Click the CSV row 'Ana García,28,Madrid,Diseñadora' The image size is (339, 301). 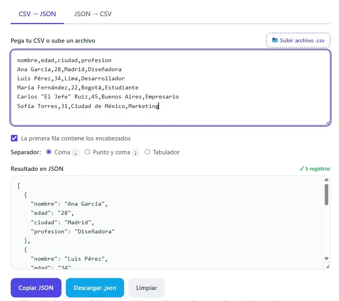[69, 69]
